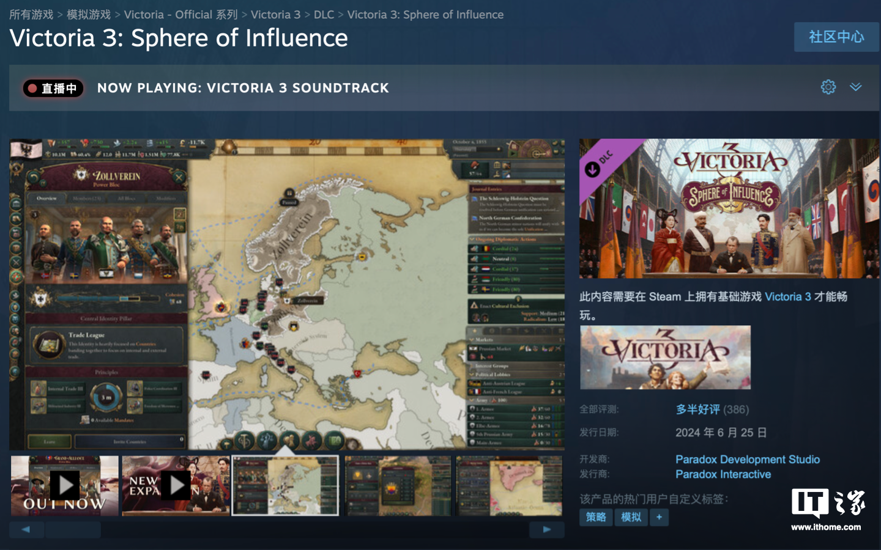Open the 多半好评 reviews summary link
881x550 pixels.
tap(697, 409)
